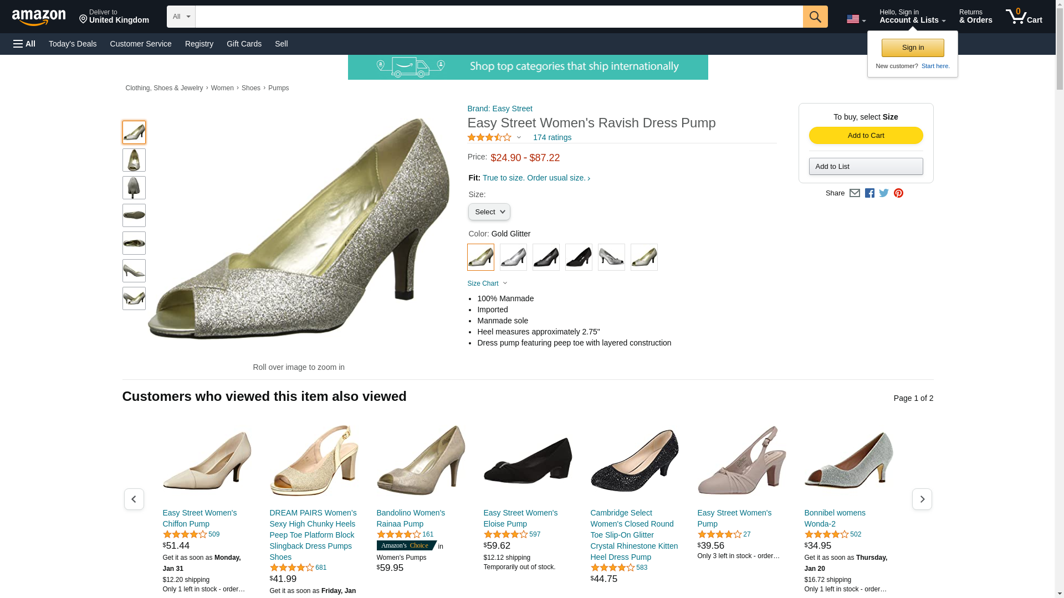
Task: Share product via email icon
Action: point(855,193)
